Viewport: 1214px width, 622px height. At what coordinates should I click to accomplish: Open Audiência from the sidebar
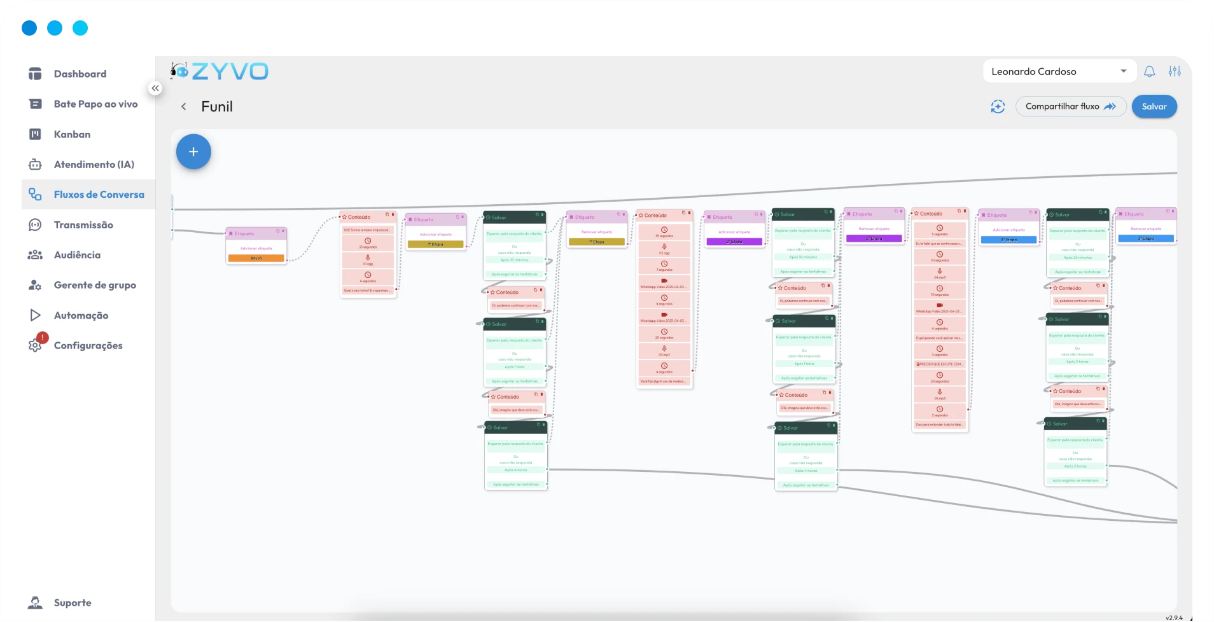(77, 255)
